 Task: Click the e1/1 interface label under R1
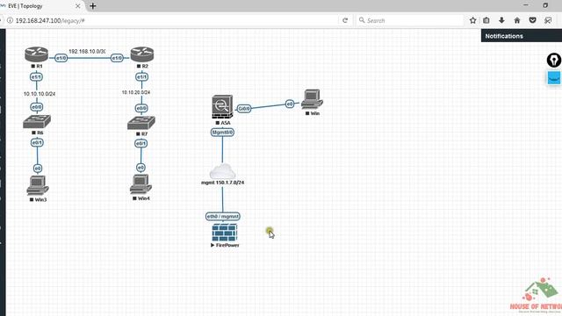point(36,76)
